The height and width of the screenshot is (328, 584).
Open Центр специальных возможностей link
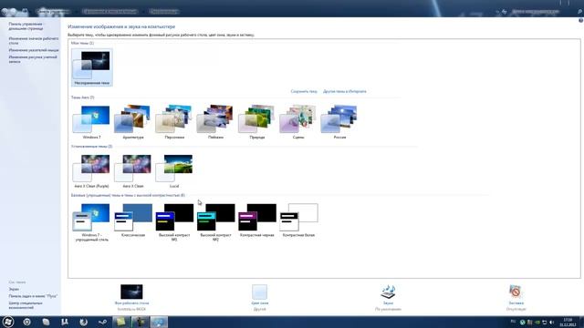click(x=26, y=305)
